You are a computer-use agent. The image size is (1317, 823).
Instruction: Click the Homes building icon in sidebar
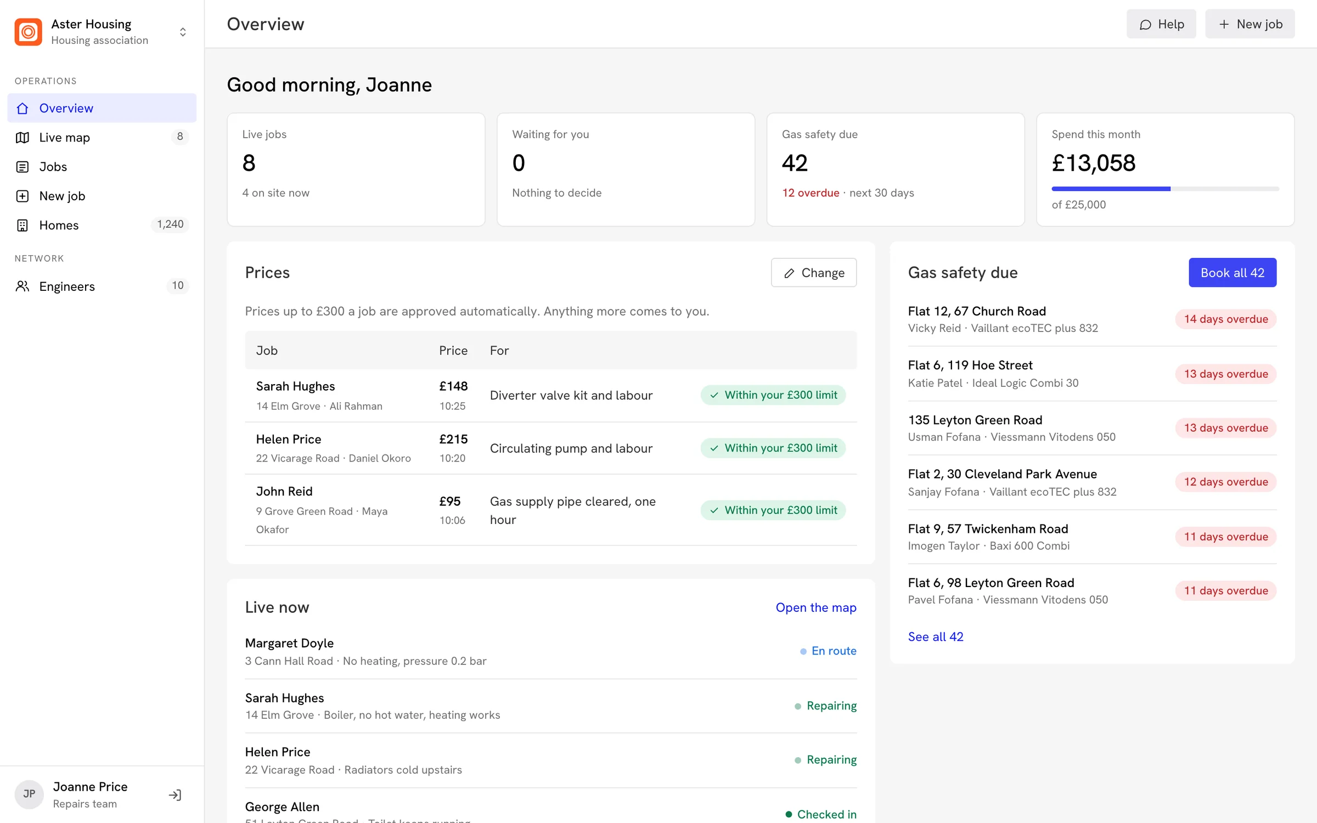click(22, 225)
